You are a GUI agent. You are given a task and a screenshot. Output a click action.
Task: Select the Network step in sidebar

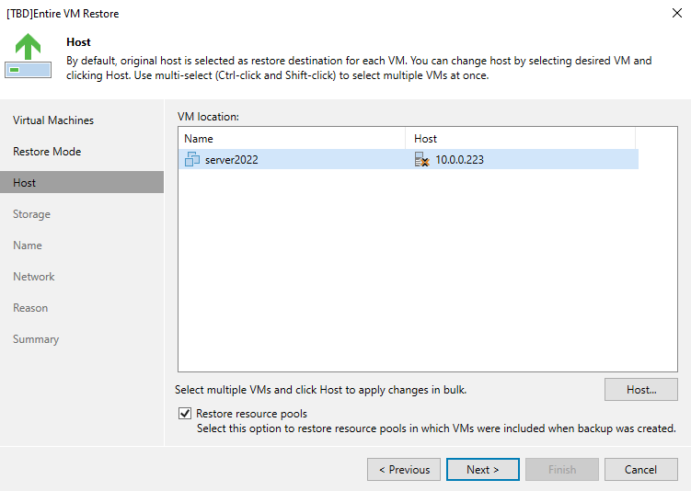coord(34,277)
